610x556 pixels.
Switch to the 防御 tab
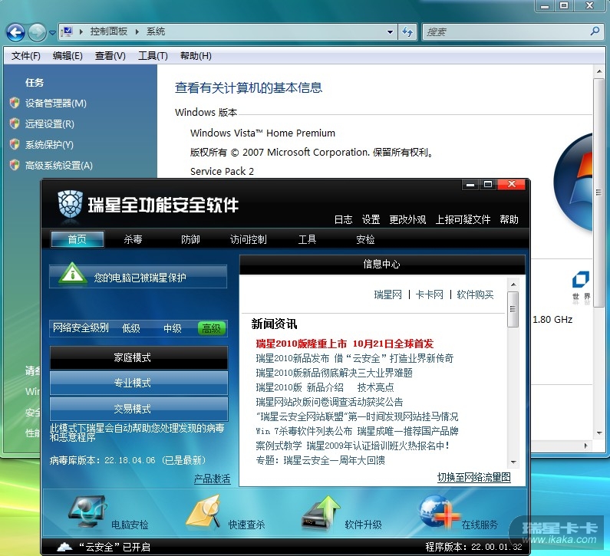coord(190,239)
